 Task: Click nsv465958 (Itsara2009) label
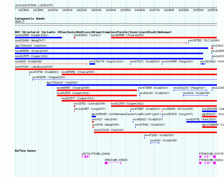(x=78, y=72)
